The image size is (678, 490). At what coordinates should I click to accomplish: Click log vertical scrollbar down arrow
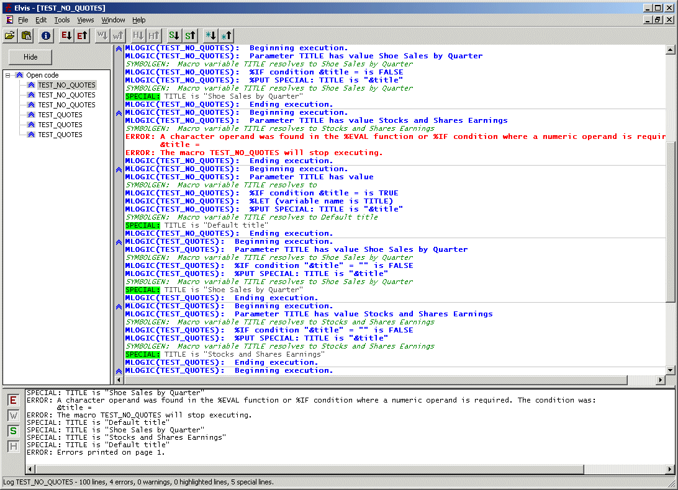(x=670, y=370)
